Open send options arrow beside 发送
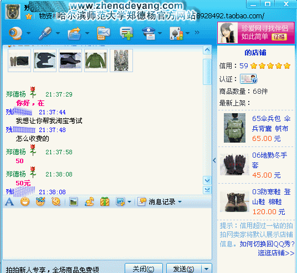Viewport: 297px width, 273px height. (x=207, y=269)
